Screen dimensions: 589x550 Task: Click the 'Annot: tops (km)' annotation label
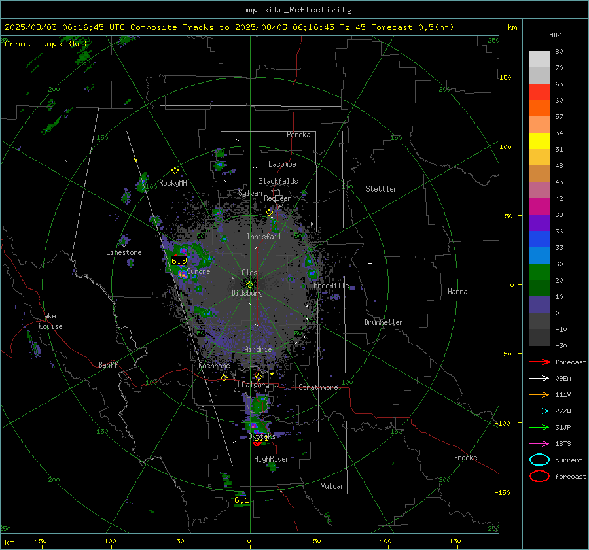click(46, 44)
